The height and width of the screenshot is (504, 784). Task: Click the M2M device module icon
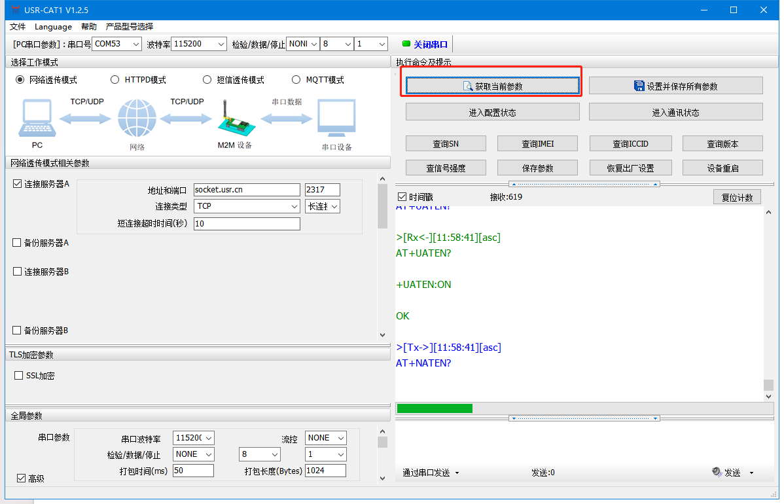click(236, 118)
